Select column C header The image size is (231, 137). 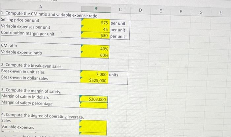(x=120, y=10)
